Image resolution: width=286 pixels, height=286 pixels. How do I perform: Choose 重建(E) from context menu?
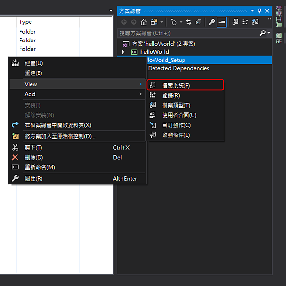coord(77,73)
